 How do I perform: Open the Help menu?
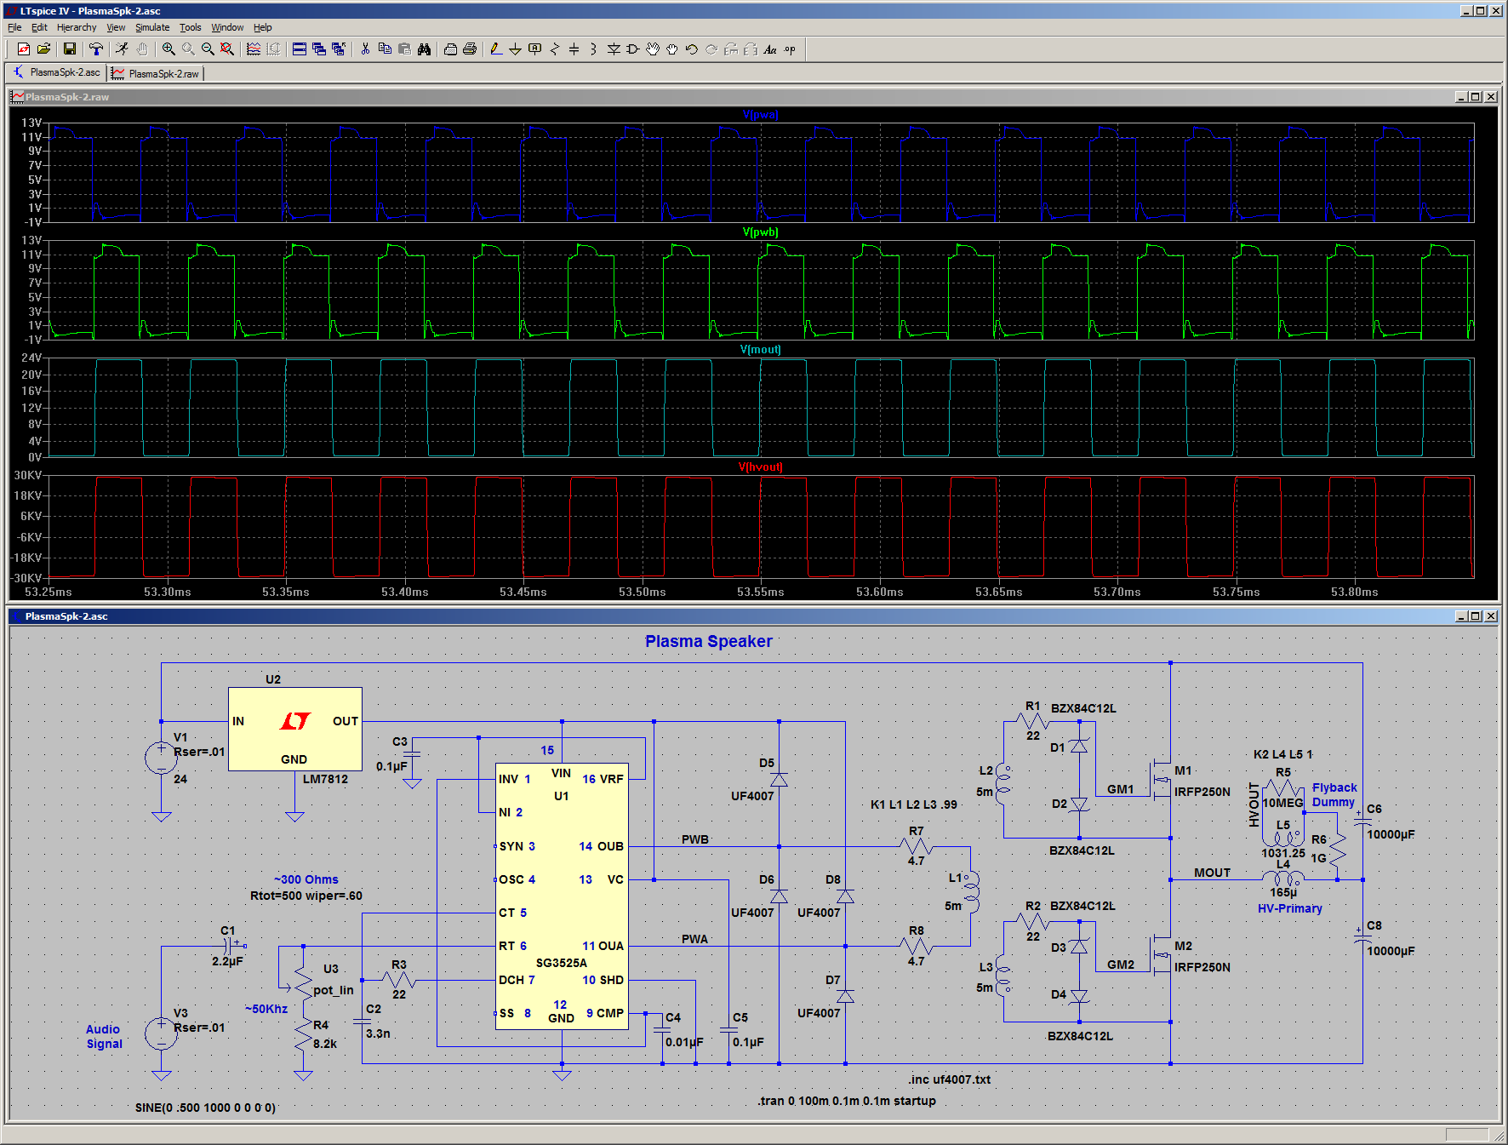click(263, 27)
